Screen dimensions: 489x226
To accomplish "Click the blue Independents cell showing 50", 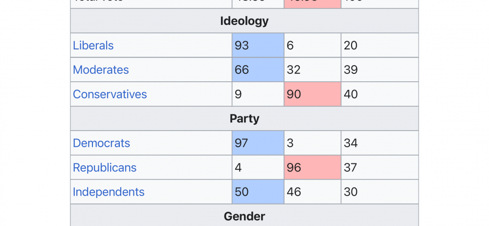I will click(258, 192).
